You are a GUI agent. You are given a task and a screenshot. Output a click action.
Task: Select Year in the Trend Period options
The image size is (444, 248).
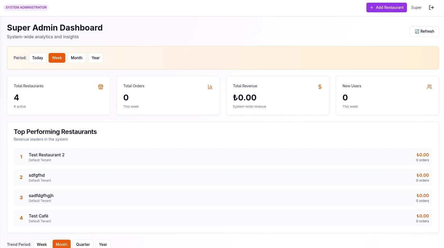(x=103, y=245)
